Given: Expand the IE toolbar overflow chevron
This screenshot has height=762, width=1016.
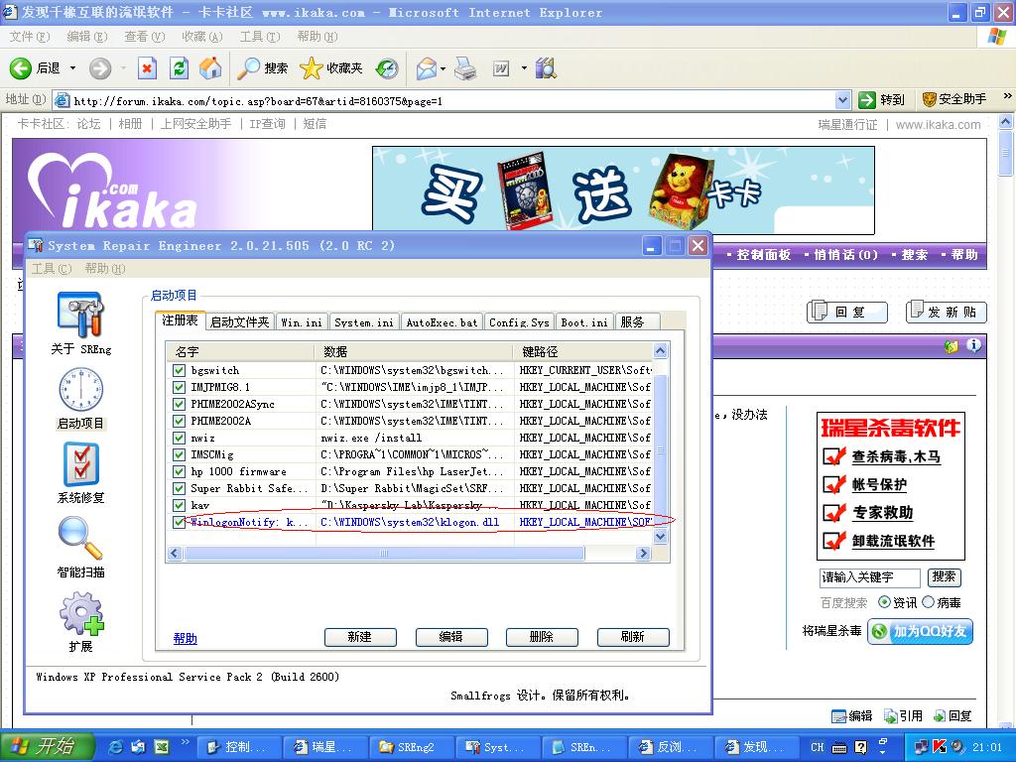Looking at the screenshot, I should (x=1007, y=96).
